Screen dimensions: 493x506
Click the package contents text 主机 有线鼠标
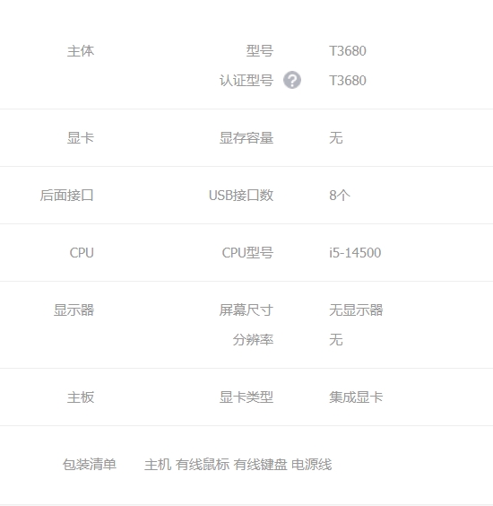click(x=187, y=465)
